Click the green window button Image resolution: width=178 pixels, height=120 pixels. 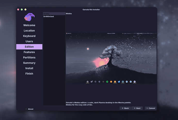click(x=22, y=10)
